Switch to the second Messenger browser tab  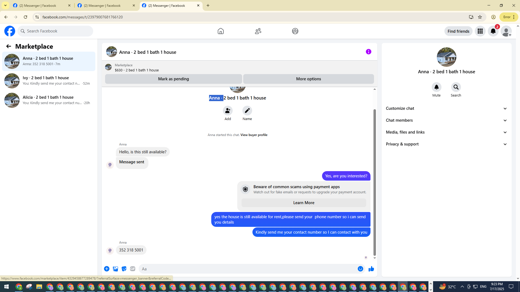[106, 5]
